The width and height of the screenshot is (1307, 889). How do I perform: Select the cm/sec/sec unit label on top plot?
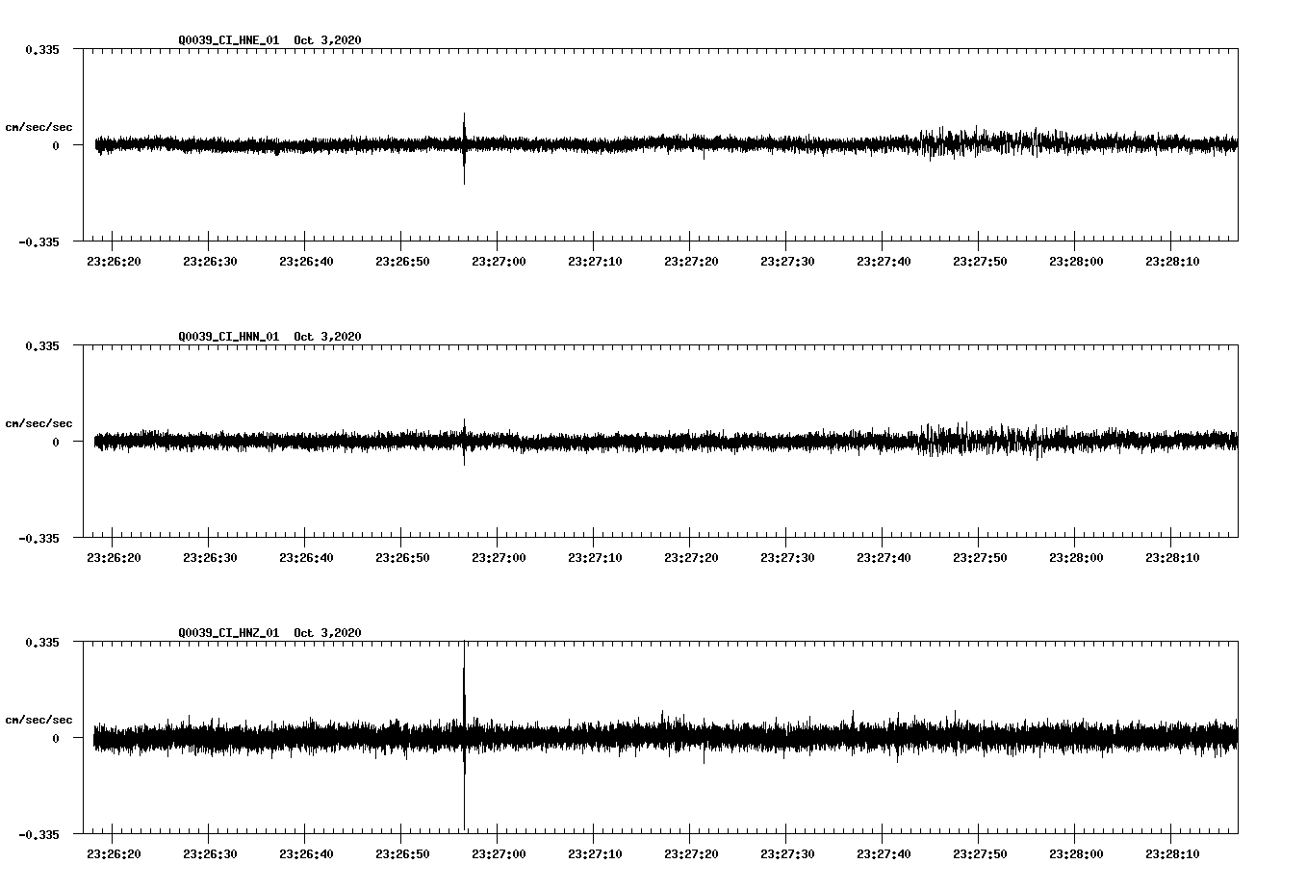[39, 126]
